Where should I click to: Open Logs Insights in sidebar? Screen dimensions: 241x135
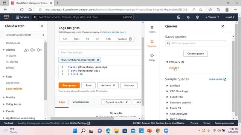[14, 88]
